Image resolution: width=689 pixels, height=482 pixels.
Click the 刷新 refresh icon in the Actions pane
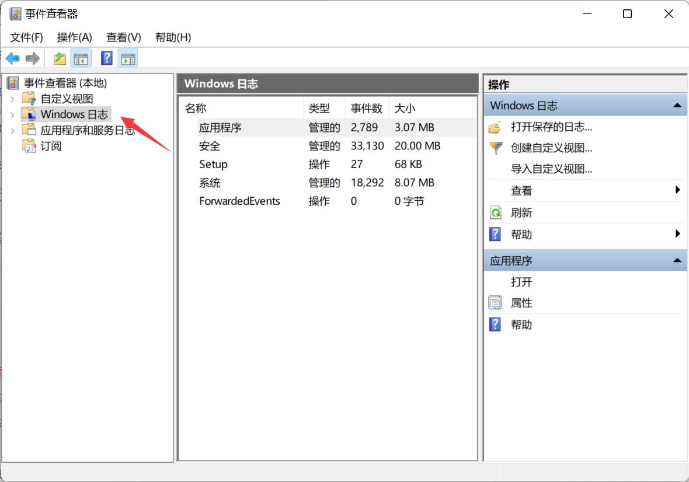(495, 212)
